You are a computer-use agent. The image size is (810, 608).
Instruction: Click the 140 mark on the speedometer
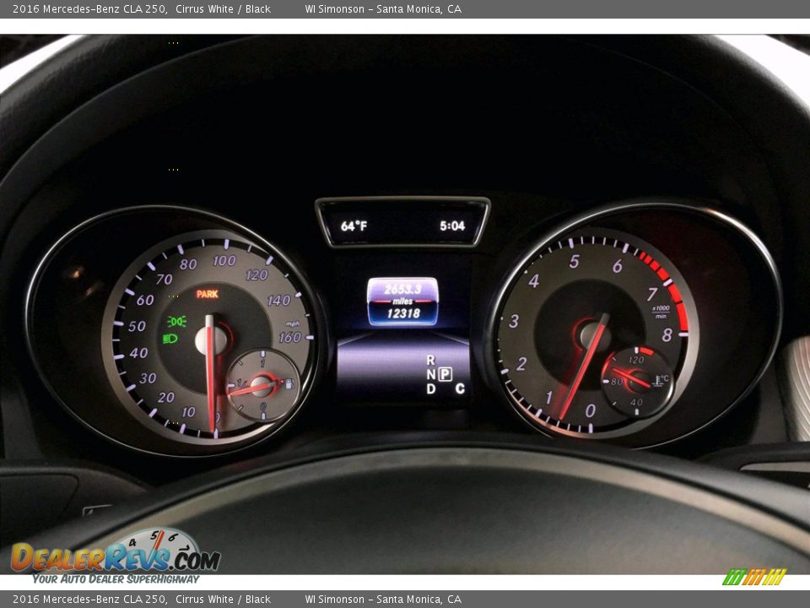[x=279, y=300]
